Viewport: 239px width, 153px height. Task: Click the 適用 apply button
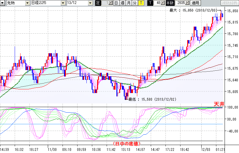click(195, 3)
